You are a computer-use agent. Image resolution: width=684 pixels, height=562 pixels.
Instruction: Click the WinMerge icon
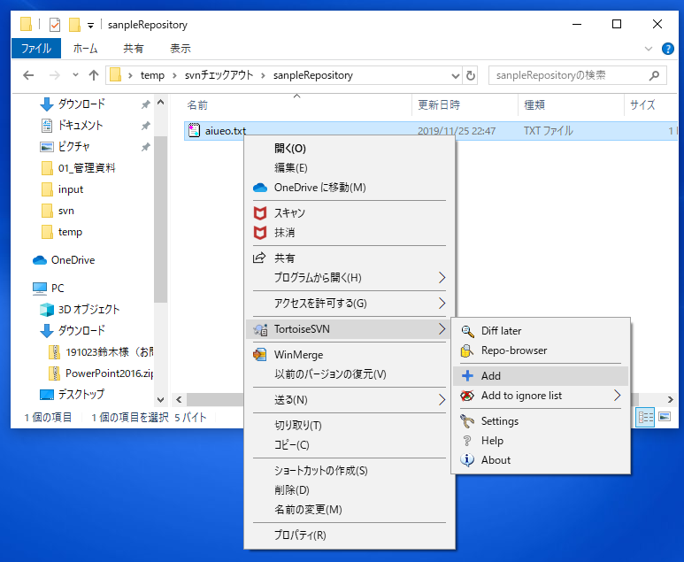[260, 354]
